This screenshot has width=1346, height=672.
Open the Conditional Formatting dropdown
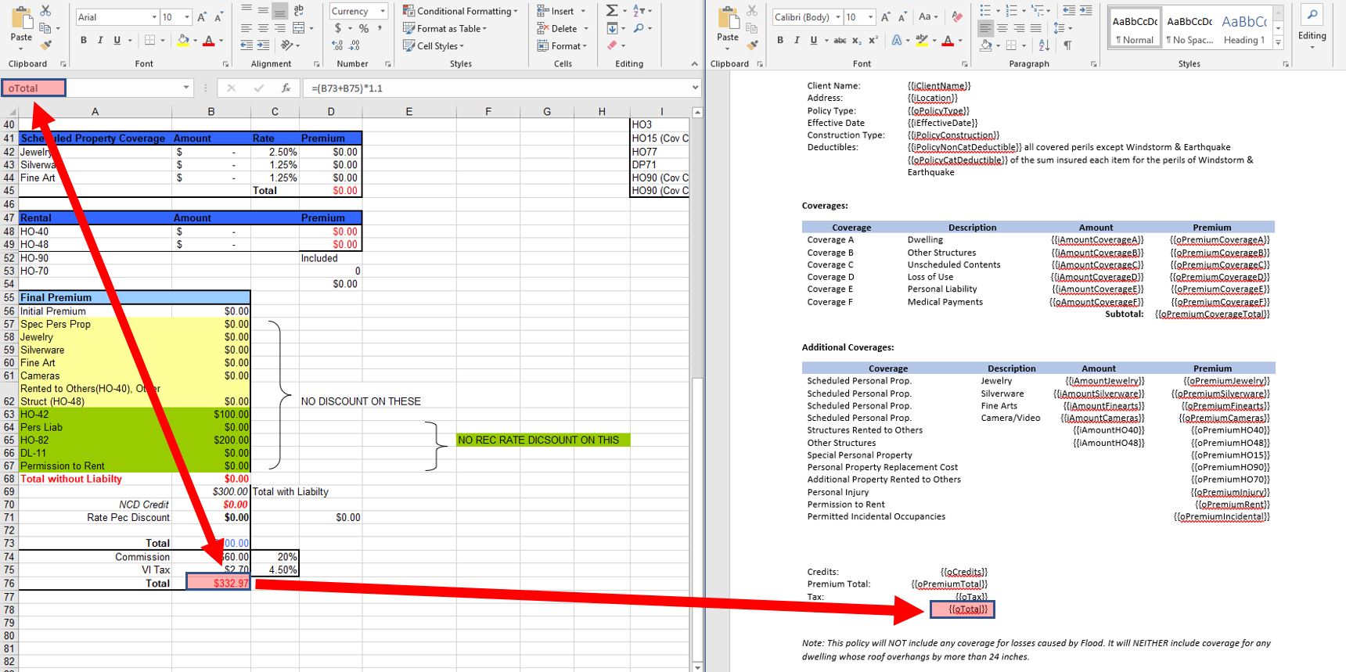click(460, 11)
